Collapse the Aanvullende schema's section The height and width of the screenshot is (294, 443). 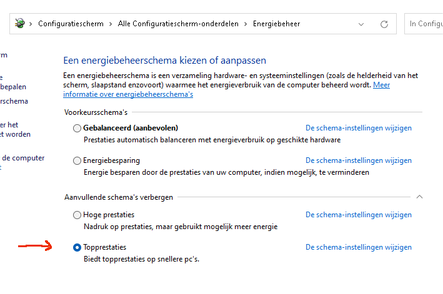(x=419, y=197)
